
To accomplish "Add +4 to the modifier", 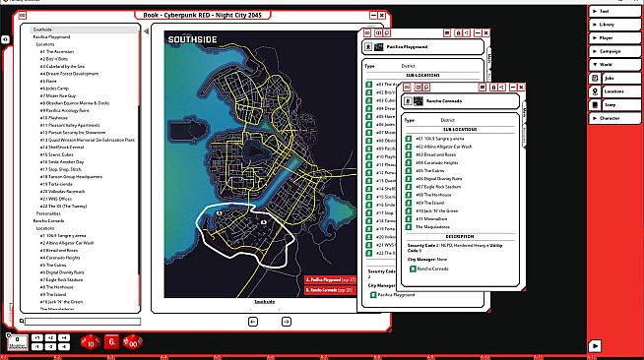I will click(64, 337).
